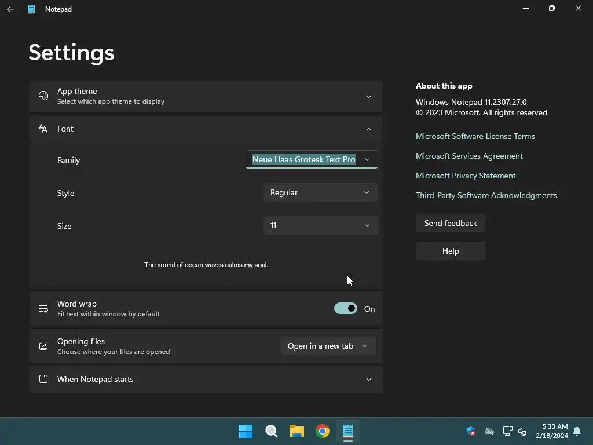The image size is (593, 445).
Task: Open the font Style dropdown
Action: click(x=321, y=192)
